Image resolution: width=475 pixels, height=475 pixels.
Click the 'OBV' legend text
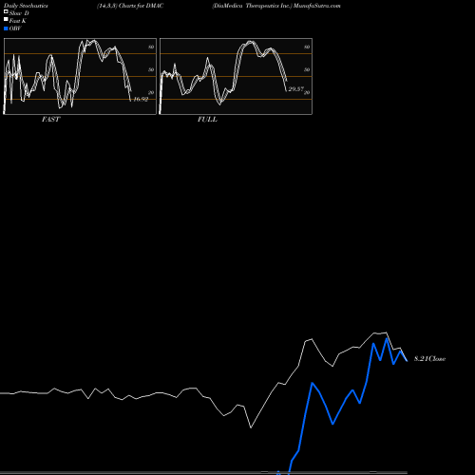tap(15, 28)
